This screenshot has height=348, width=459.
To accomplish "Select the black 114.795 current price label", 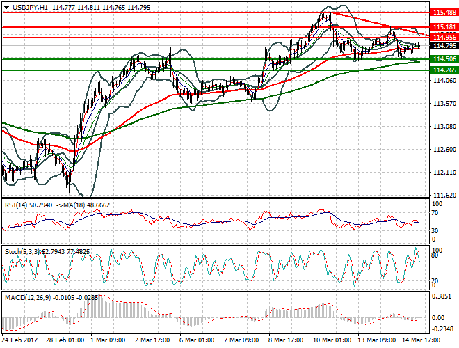I will coord(444,46).
